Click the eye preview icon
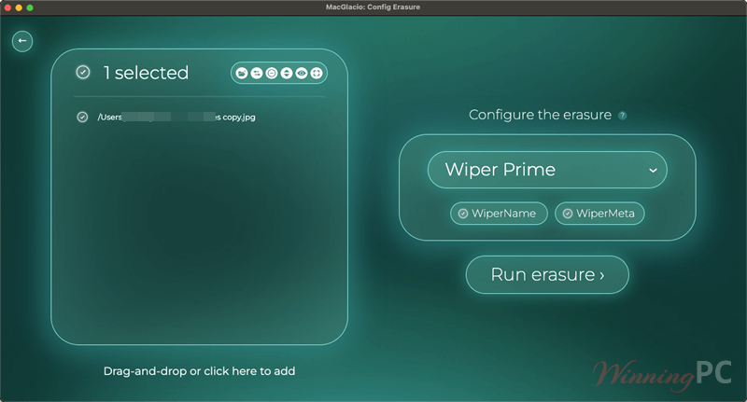Screen dimensions: 747x402 click(301, 74)
